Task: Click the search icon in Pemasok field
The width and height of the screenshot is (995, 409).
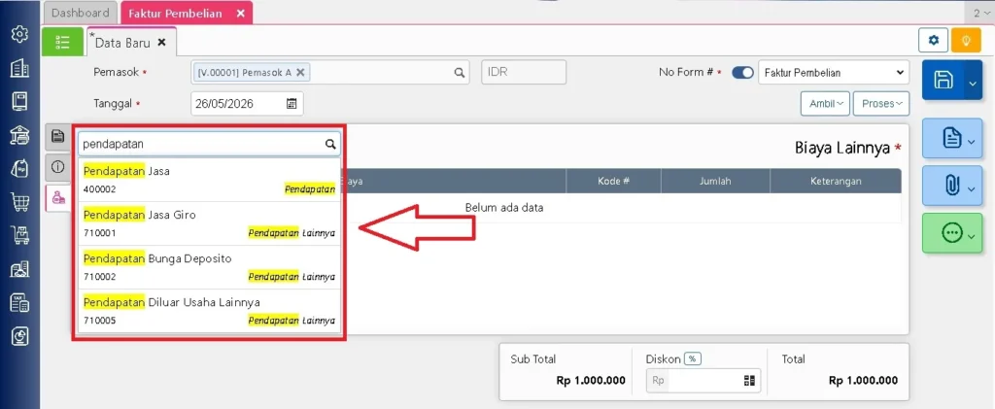Action: click(460, 72)
